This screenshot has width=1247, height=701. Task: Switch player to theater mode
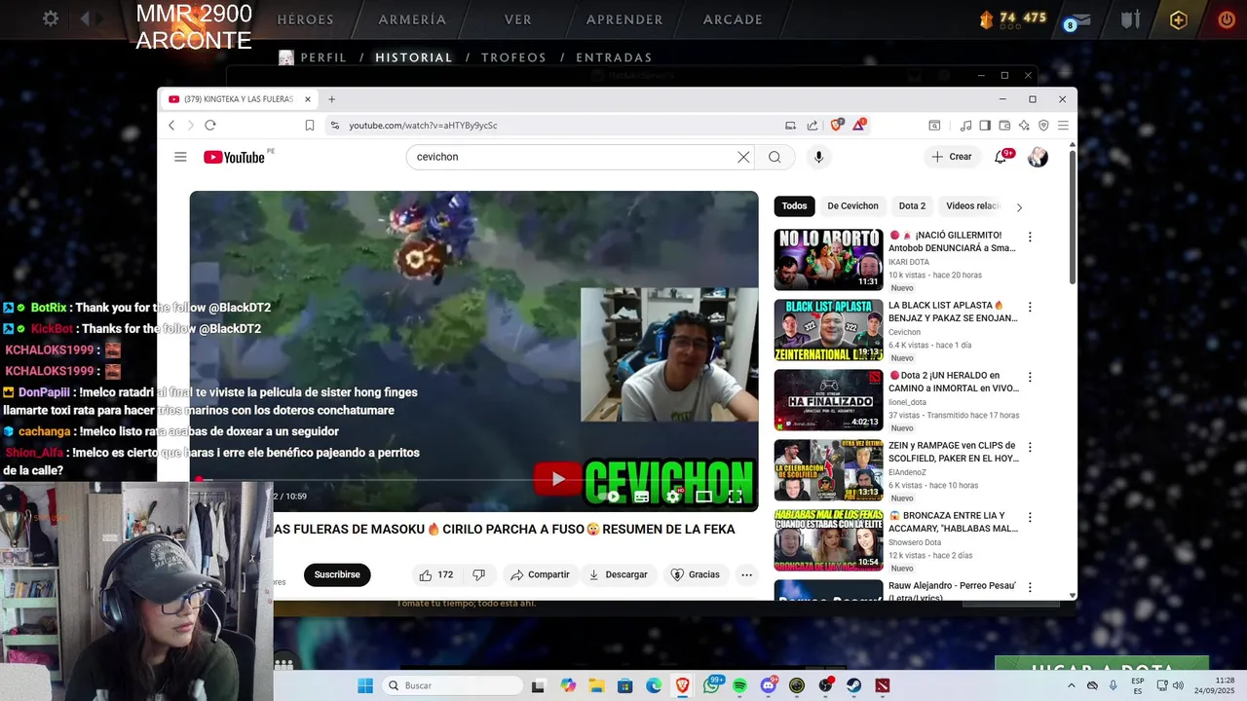[703, 497]
